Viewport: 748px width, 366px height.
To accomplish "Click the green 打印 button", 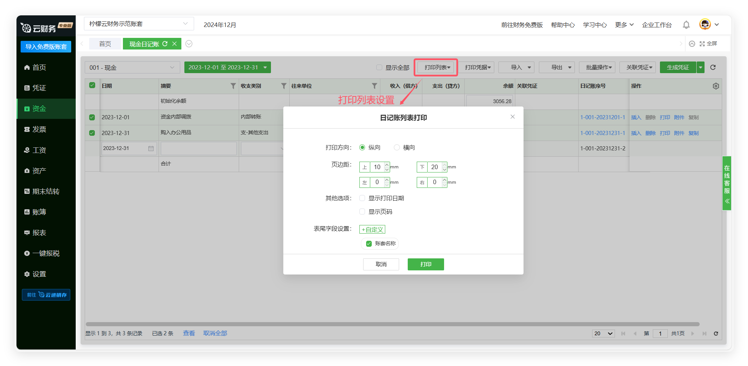I will click(426, 264).
